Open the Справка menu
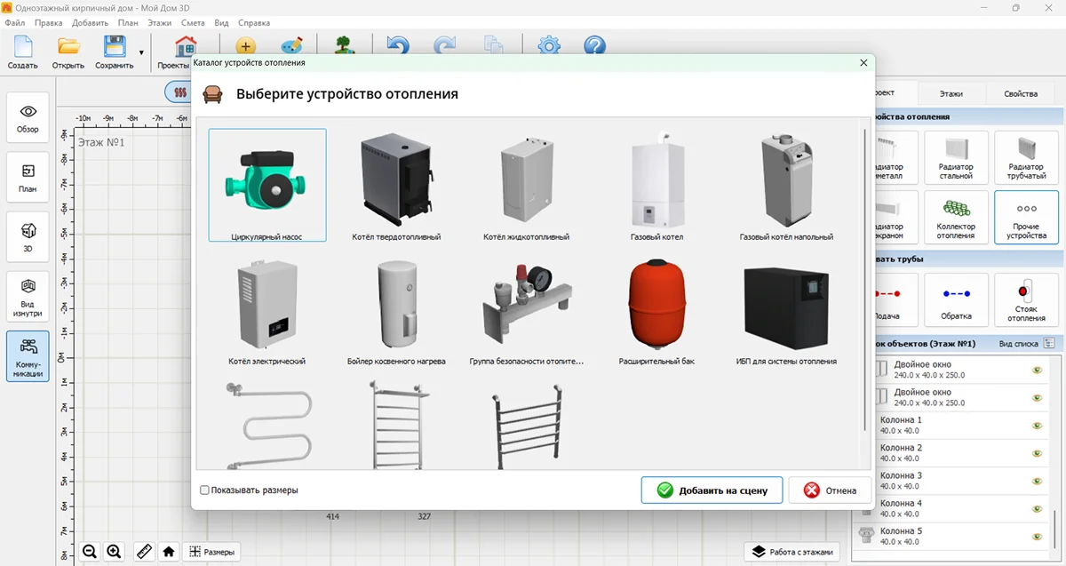Screen dimensions: 1066x566 pyautogui.click(x=255, y=22)
